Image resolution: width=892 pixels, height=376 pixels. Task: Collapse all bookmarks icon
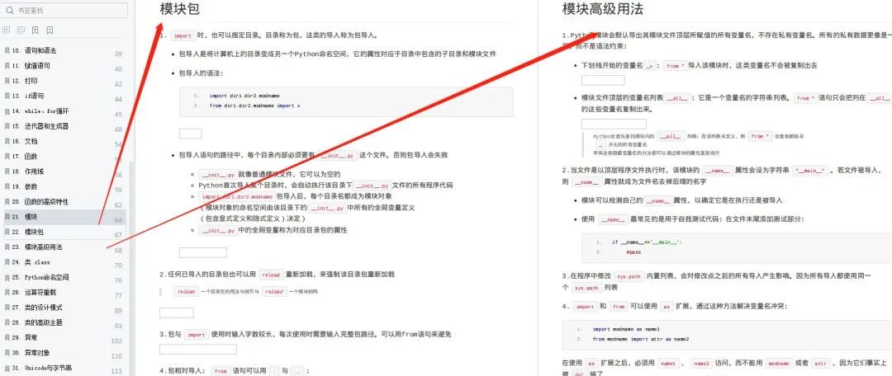click(x=21, y=30)
